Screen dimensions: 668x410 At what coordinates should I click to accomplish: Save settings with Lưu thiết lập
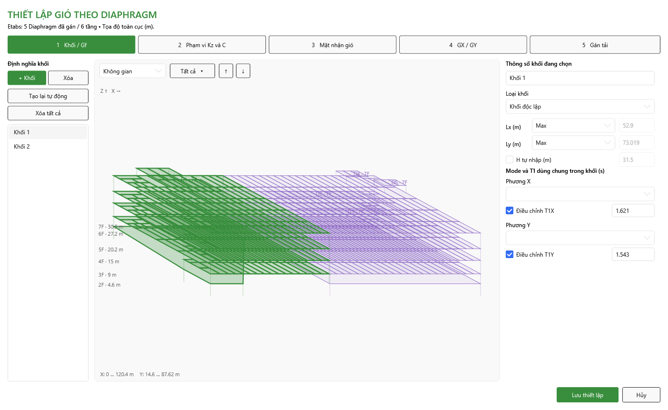(x=588, y=395)
